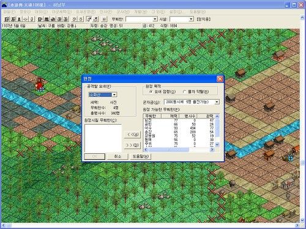Open the 무뢰한 combo box in the toolbar
This screenshot has height=229, width=306.
click(155, 19)
